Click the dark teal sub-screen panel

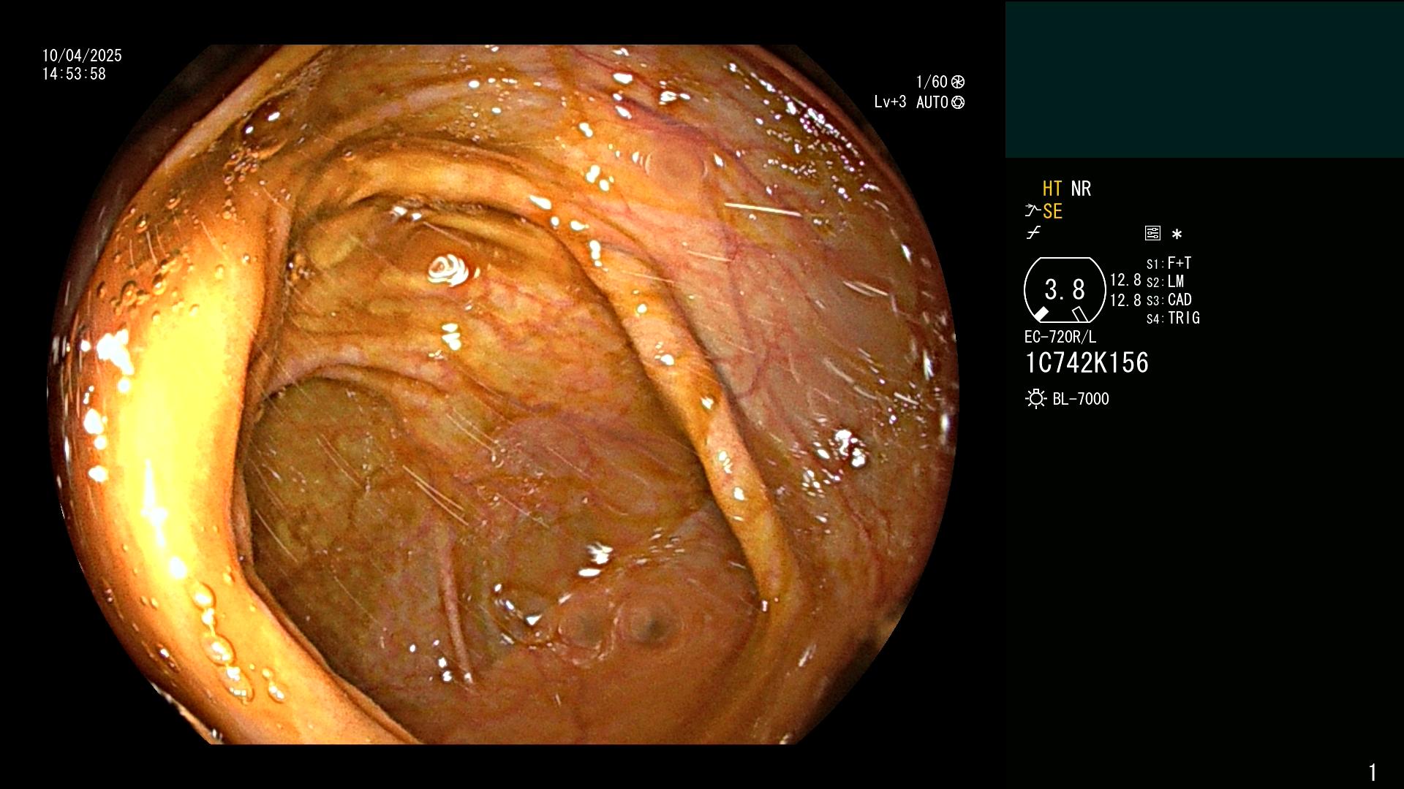pos(1204,80)
